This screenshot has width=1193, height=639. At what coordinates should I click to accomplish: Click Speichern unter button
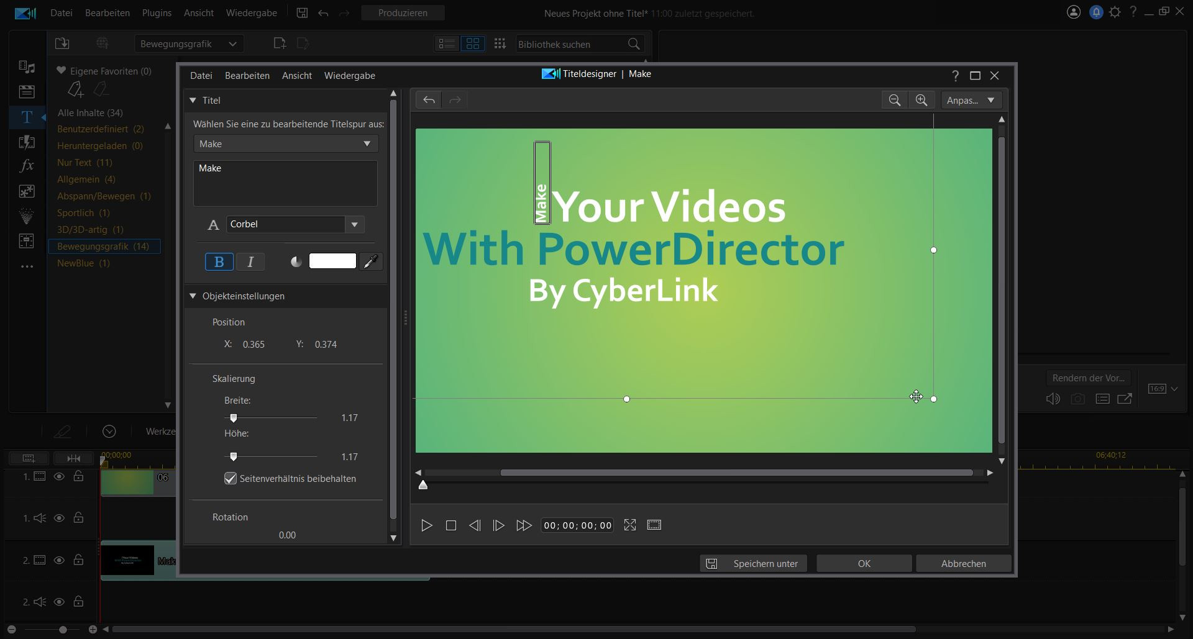[x=754, y=564]
